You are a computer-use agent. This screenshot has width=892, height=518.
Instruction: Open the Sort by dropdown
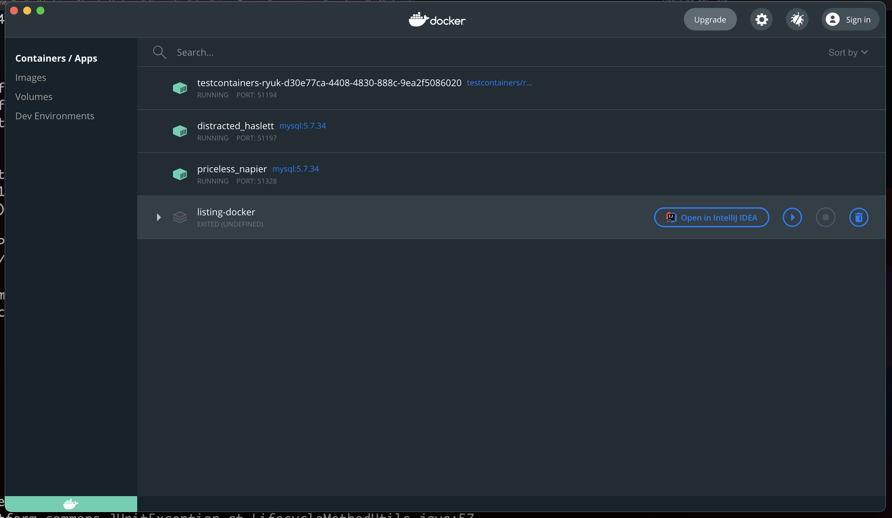848,53
